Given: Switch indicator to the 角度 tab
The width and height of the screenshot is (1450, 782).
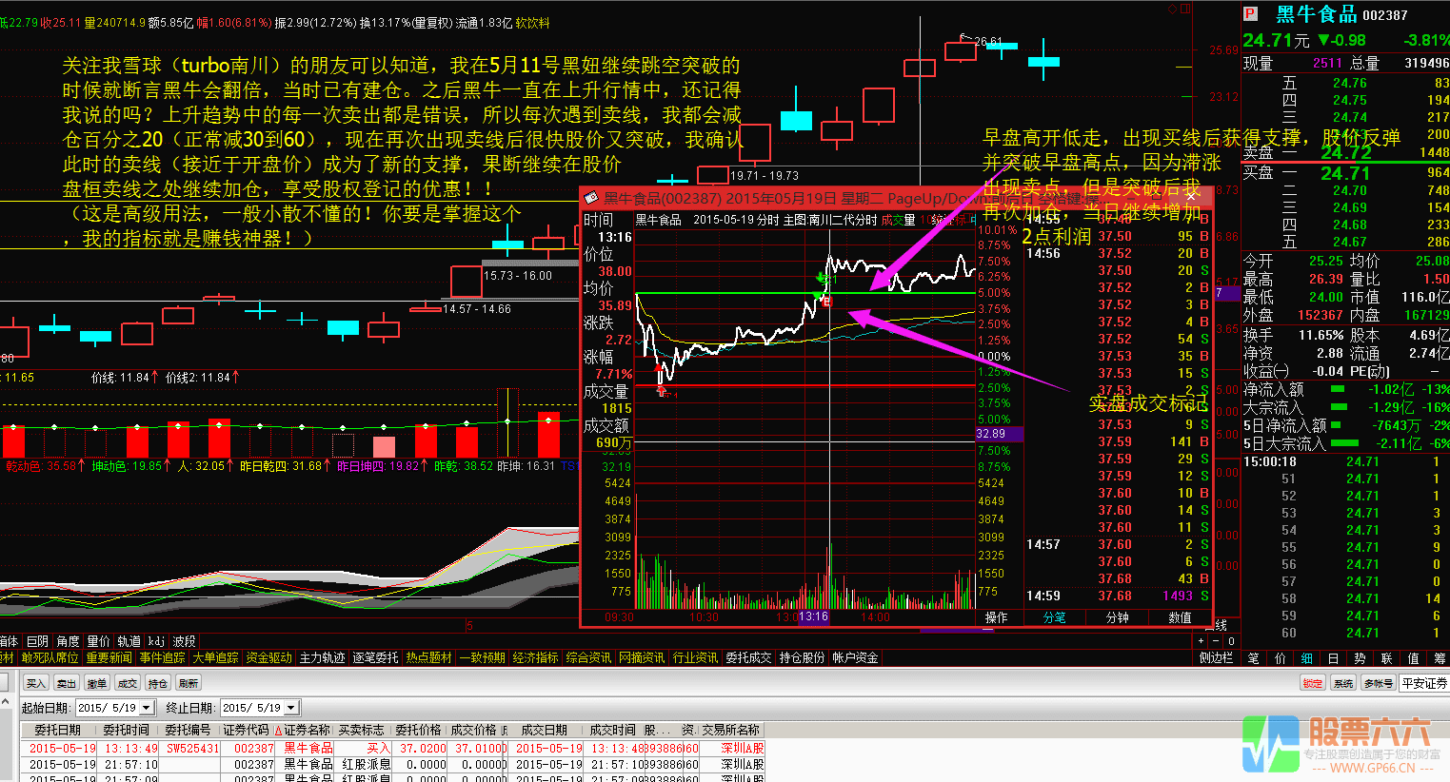Looking at the screenshot, I should coord(69,641).
